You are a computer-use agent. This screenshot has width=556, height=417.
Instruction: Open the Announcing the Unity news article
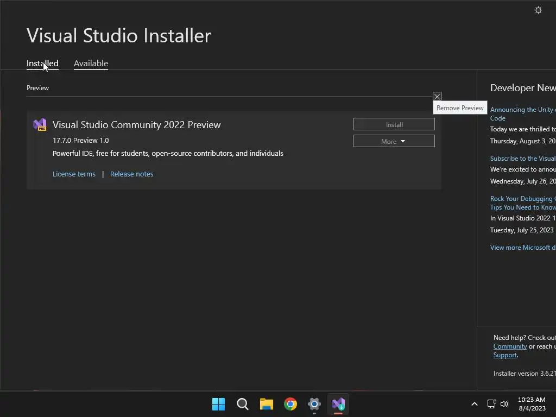tap(523, 114)
